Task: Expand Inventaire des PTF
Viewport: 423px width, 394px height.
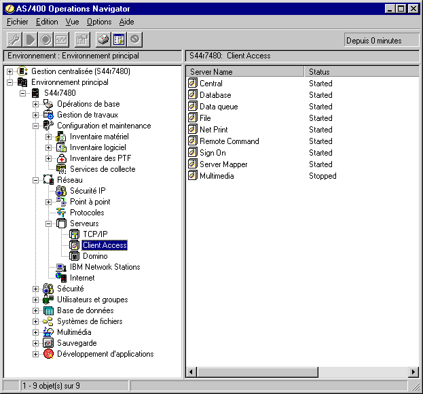Action: tap(49, 158)
